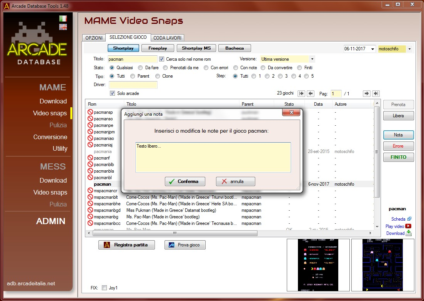
Task: Click the horizontal scrollbar of game list
Action: click(x=175, y=233)
